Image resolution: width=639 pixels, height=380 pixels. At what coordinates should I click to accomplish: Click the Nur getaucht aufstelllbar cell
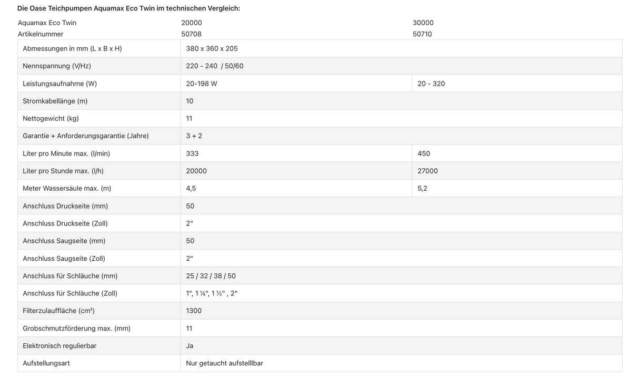point(224,363)
